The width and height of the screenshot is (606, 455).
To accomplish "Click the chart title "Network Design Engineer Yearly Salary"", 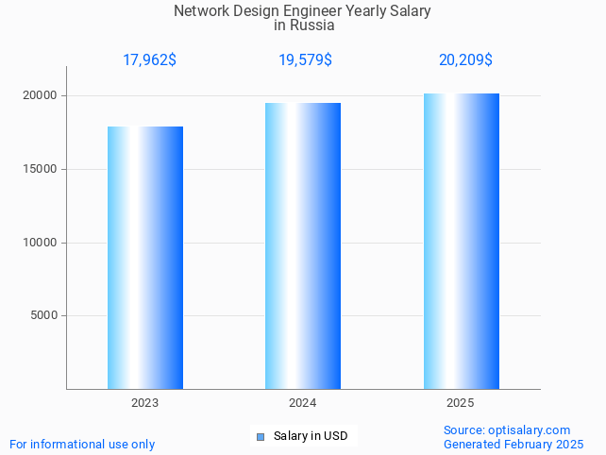I will 302,10.
